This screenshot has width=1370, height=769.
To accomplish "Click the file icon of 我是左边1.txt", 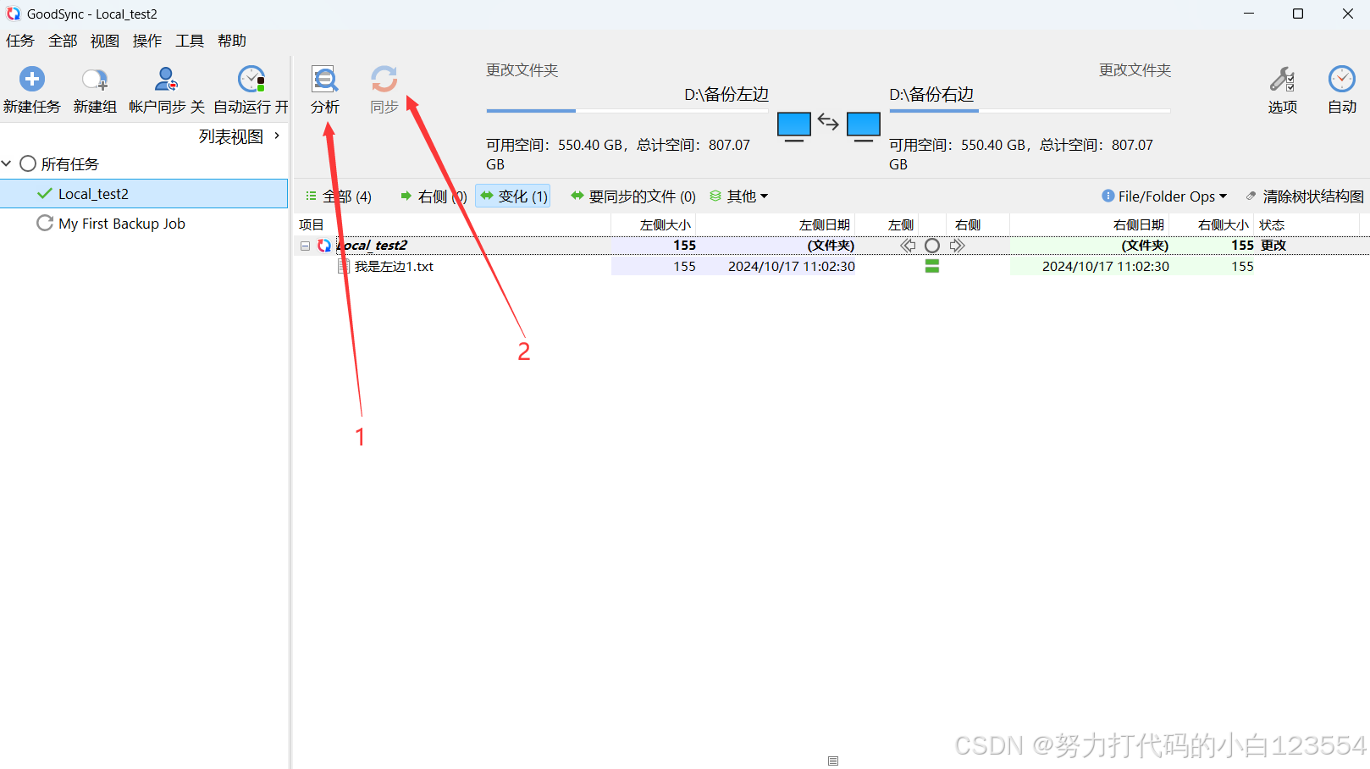I will click(x=344, y=266).
